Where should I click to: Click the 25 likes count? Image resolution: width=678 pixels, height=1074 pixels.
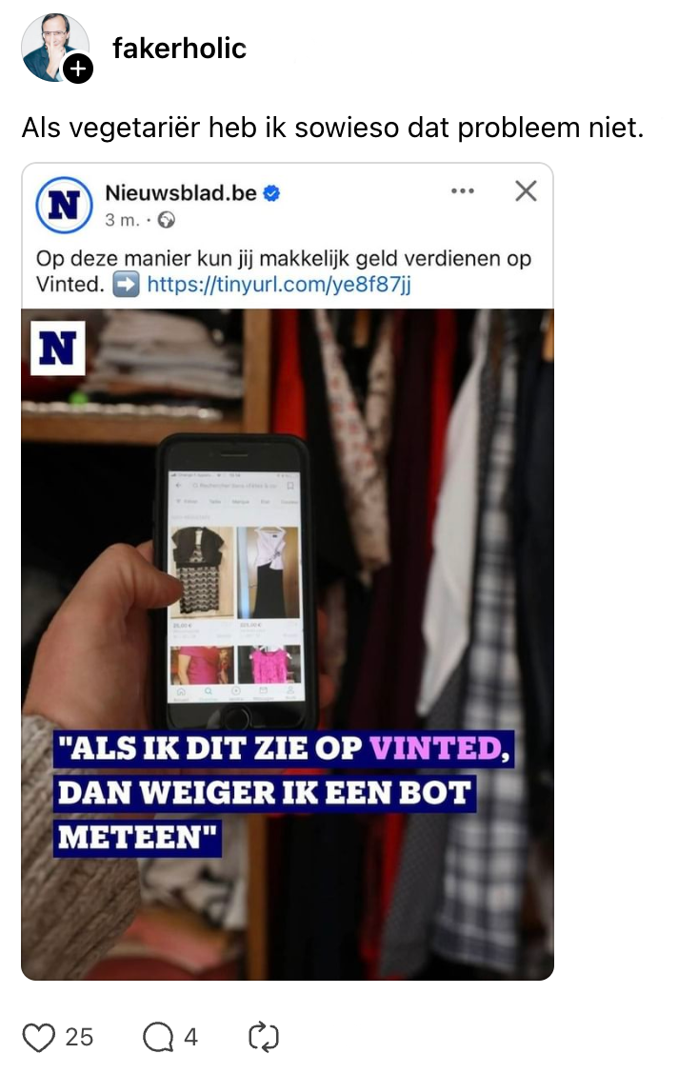pos(79,1037)
